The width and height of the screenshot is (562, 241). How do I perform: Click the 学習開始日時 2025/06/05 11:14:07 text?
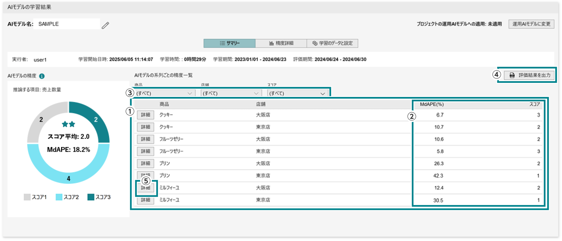116,60
